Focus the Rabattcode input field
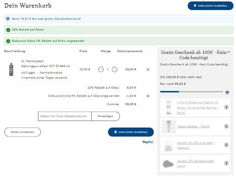Viewport: 236px width, 178px height. coord(65,116)
